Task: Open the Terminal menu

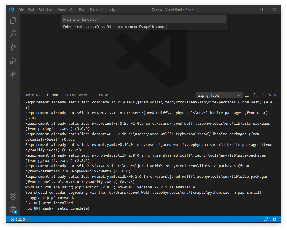Action: tap(96, 10)
